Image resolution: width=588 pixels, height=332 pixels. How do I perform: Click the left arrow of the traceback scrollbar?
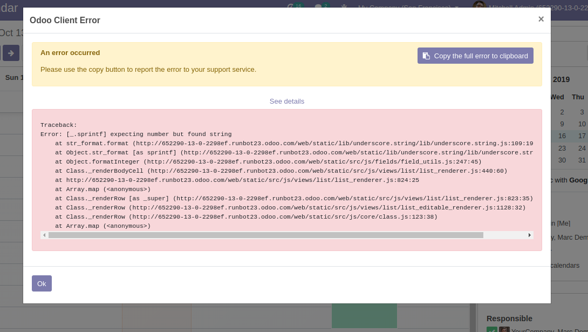coord(44,235)
